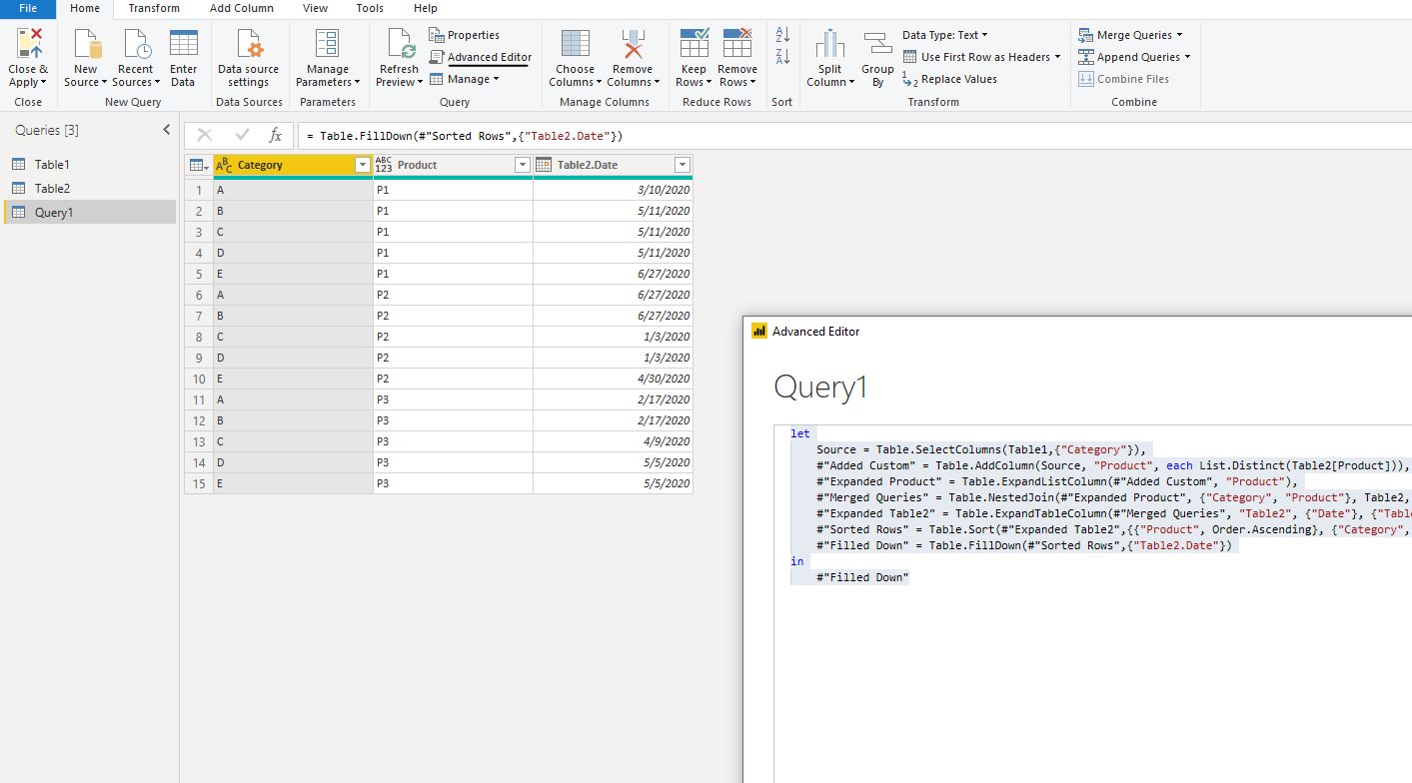This screenshot has width=1412, height=783.
Task: Click the Recent Sources icon
Action: coord(136,44)
